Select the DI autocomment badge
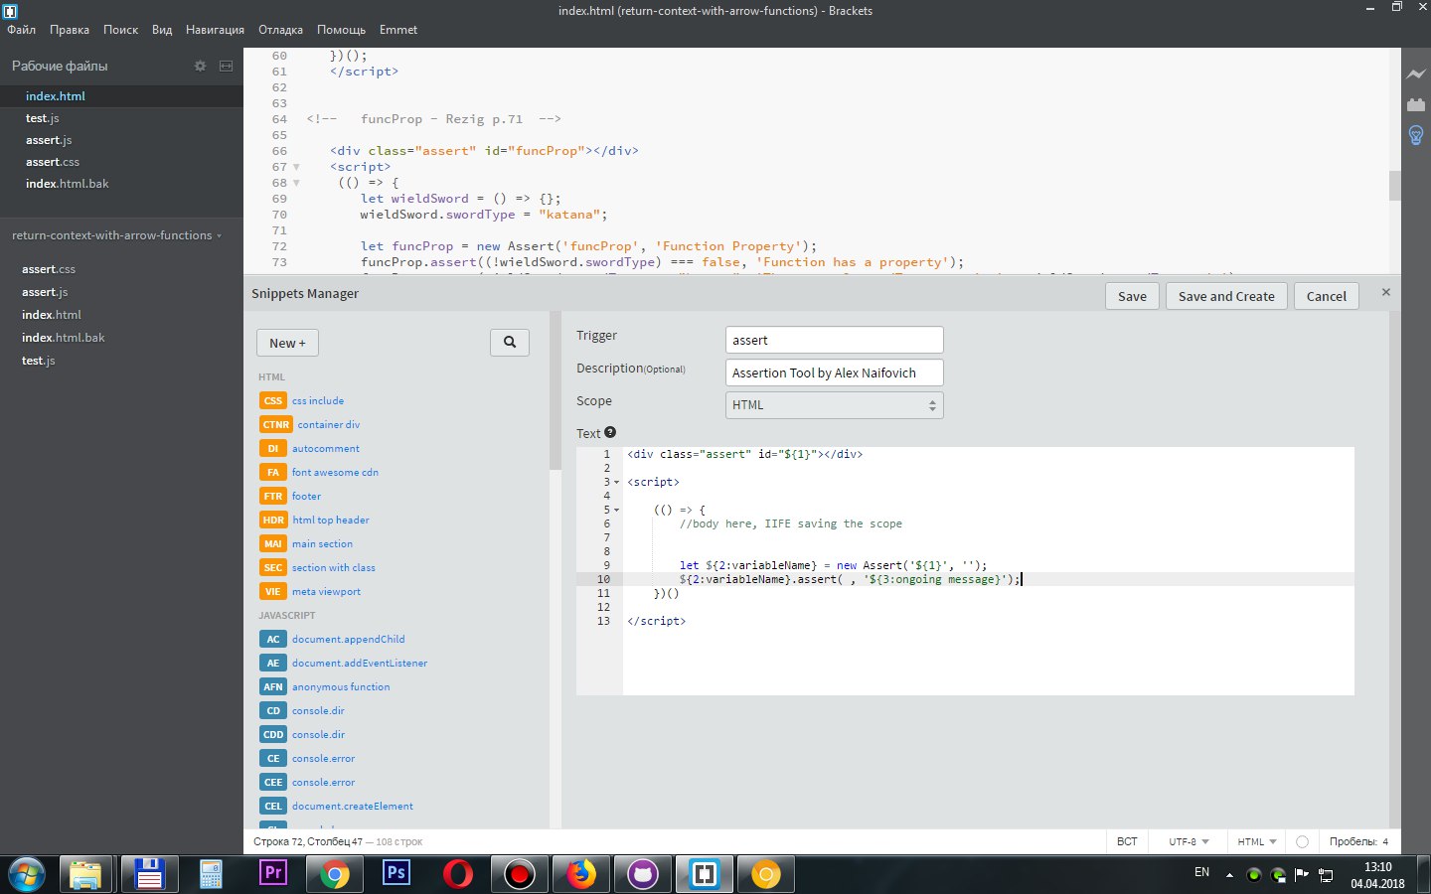 click(272, 448)
